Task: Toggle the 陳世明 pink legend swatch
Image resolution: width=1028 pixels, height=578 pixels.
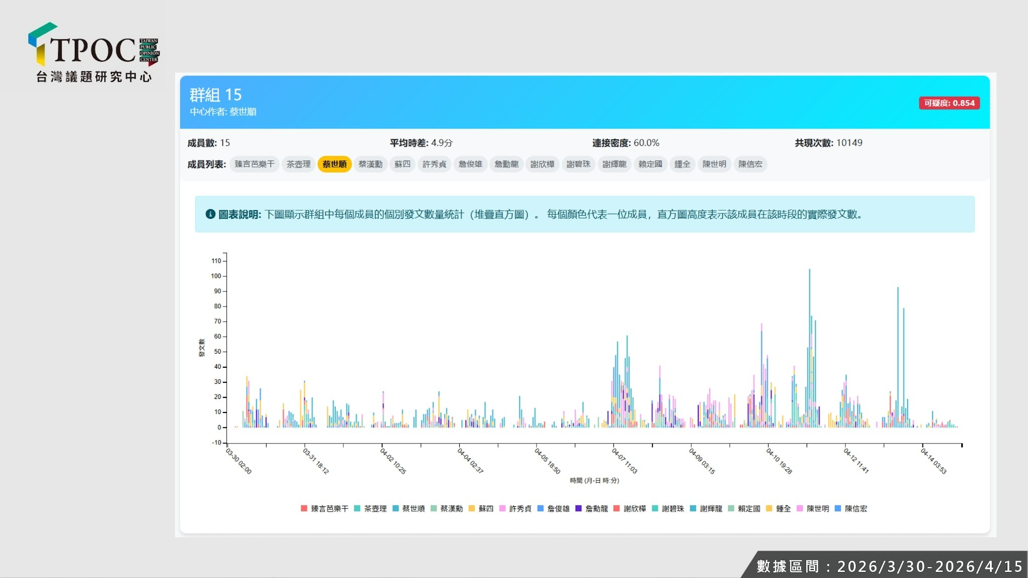Action: [x=800, y=508]
